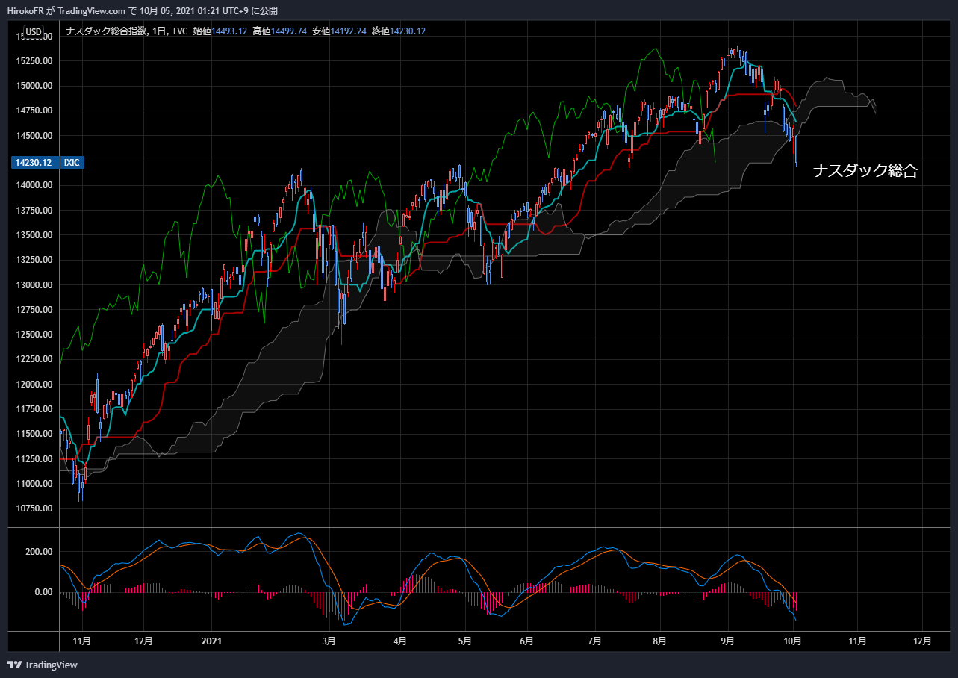Click the 始値 14493.12 open value
Image resolution: width=958 pixels, height=678 pixels.
[220, 31]
